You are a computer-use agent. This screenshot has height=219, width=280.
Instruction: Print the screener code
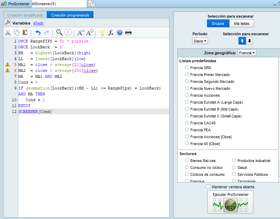pos(128,33)
